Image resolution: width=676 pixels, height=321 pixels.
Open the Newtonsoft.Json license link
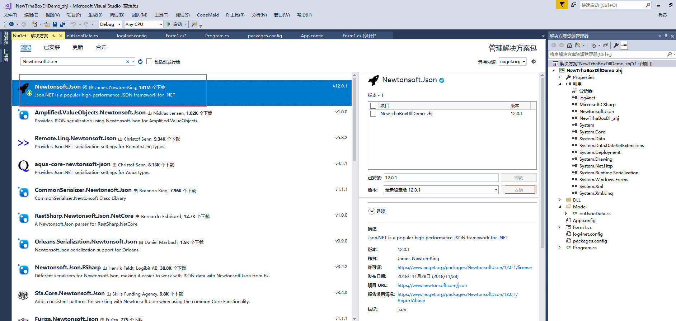pos(465,268)
